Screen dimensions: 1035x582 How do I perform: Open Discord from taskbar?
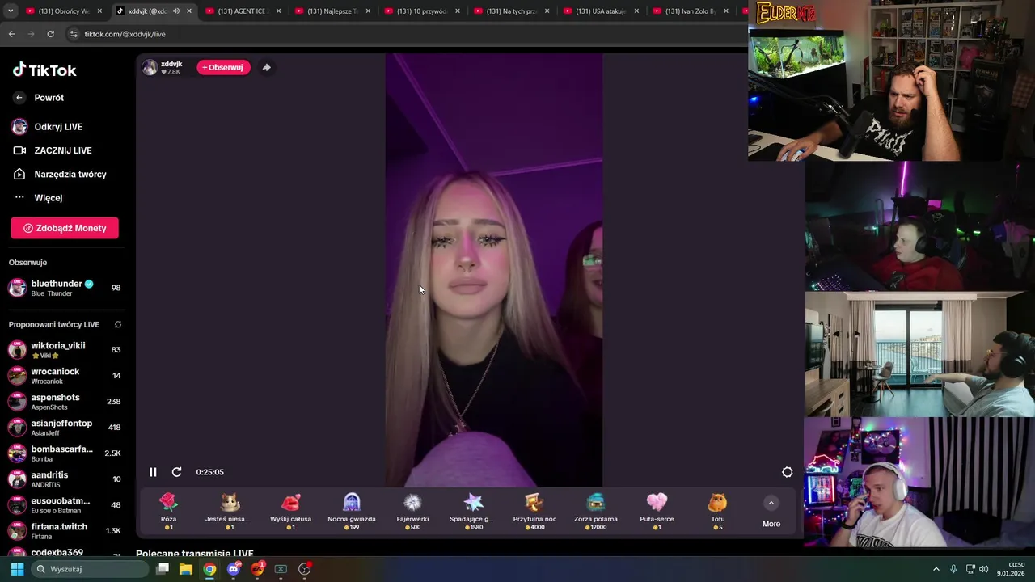(234, 569)
